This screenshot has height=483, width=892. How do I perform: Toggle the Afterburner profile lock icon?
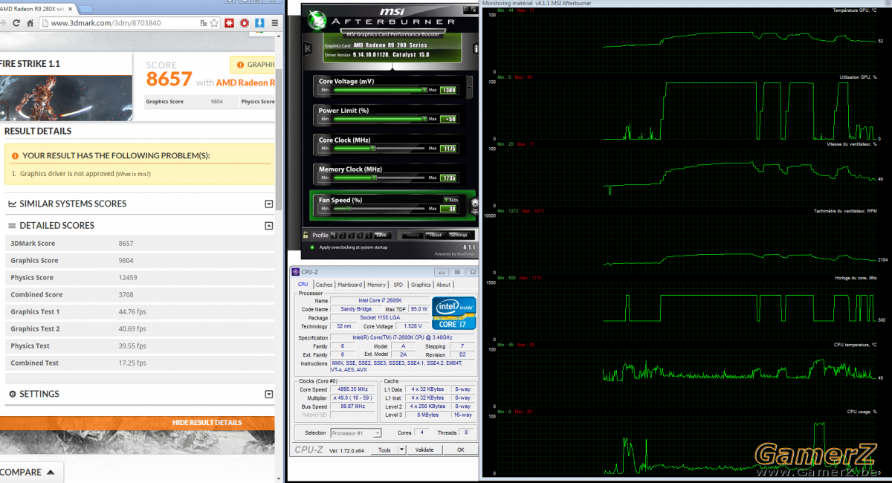point(306,235)
